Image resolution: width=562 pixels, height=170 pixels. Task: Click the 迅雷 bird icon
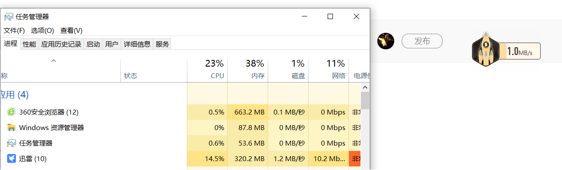pos(11,158)
